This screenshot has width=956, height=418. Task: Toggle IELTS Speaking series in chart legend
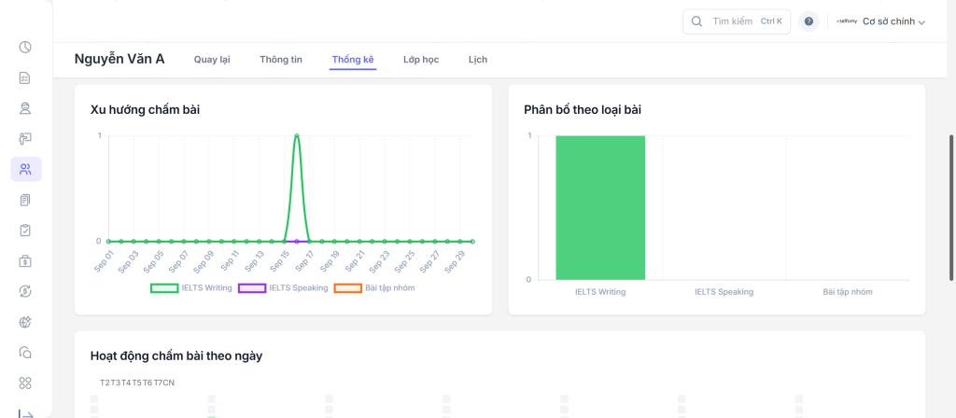283,288
